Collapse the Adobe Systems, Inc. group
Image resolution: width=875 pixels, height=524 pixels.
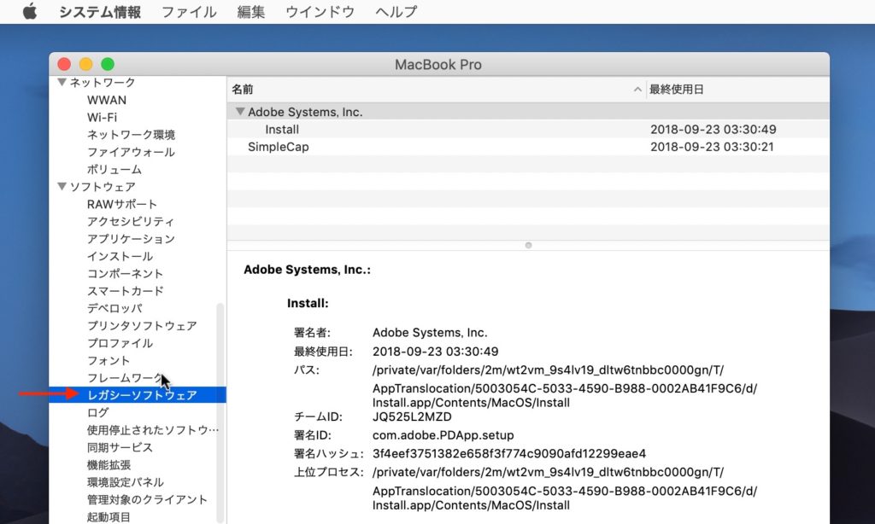coord(240,112)
